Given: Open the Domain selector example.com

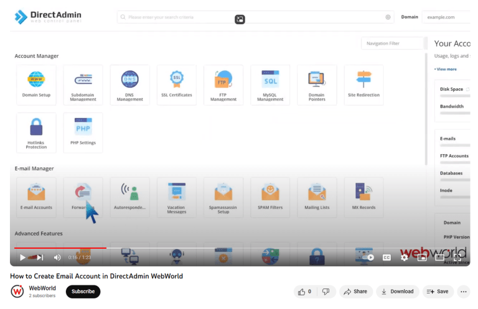Looking at the screenshot, I should point(446,17).
